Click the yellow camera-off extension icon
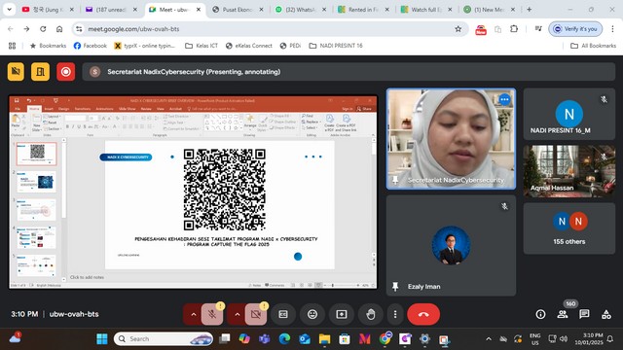Image resolution: width=623 pixels, height=350 pixels. pyautogui.click(x=16, y=72)
